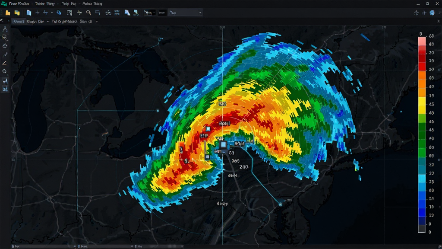442x249 pixels.
Task: Select the blue document icon in the toolbar
Action: [x=29, y=13]
